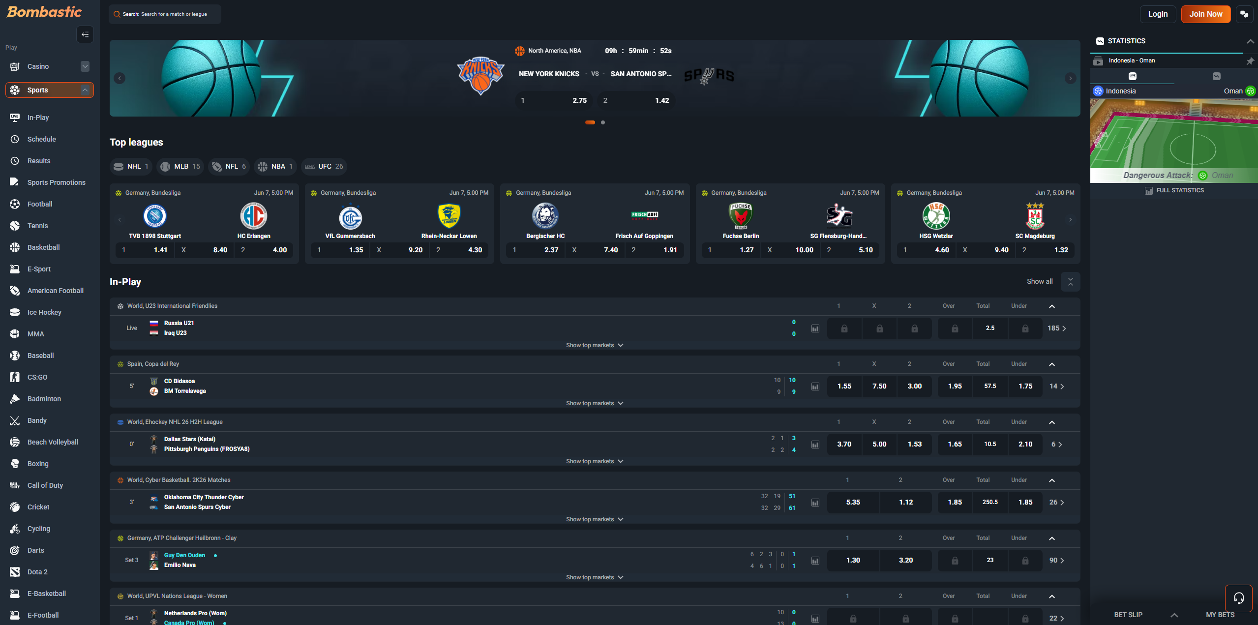This screenshot has height=625, width=1258.
Task: Open the Bombastic logo home link
Action: point(44,12)
